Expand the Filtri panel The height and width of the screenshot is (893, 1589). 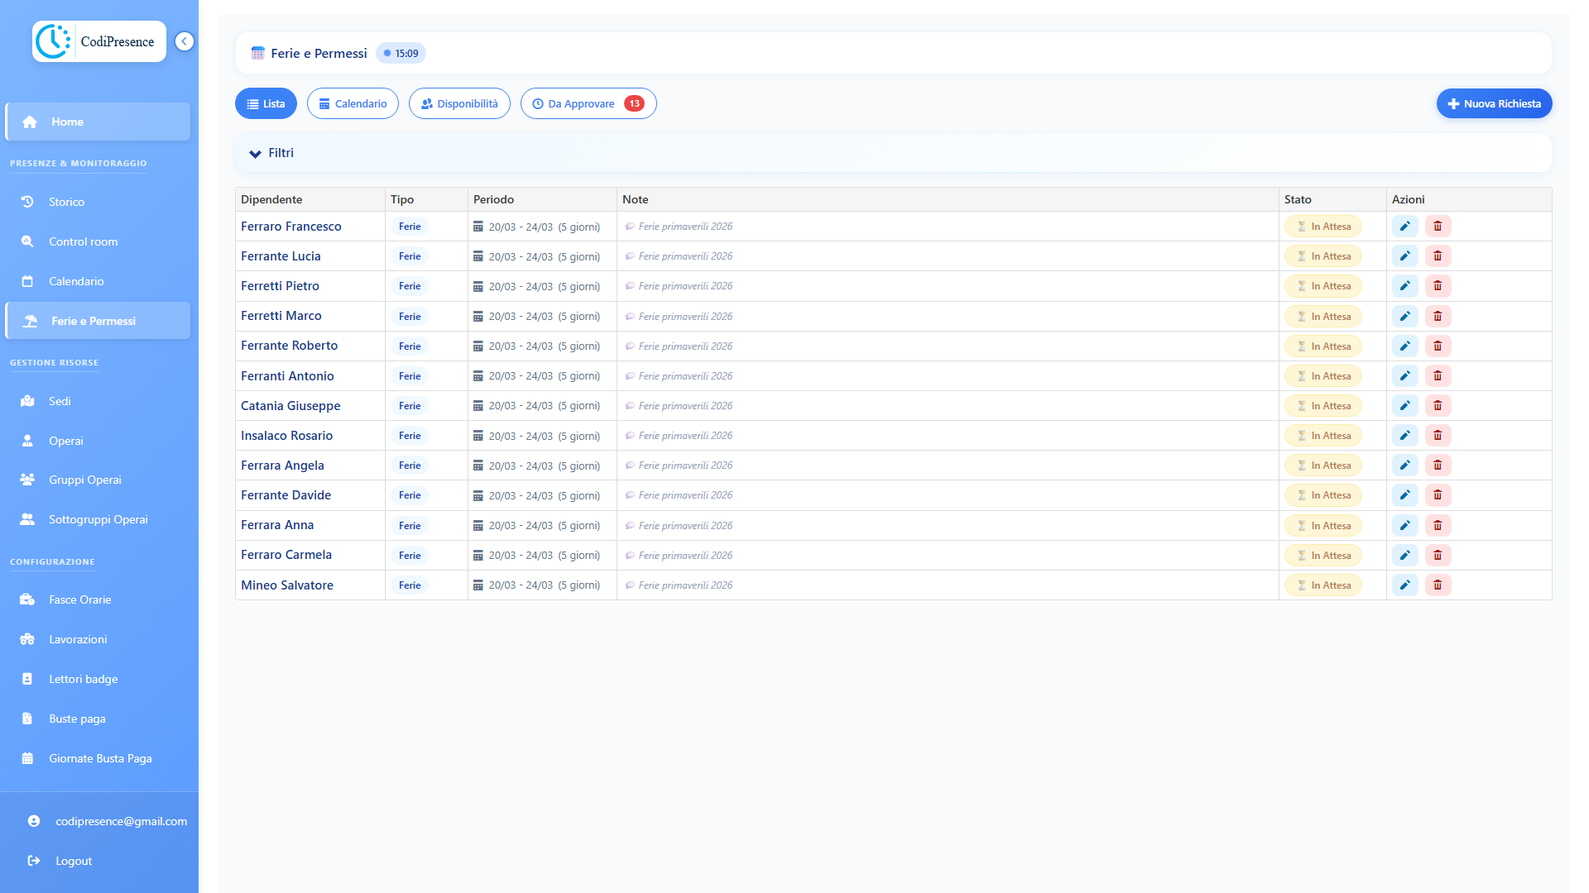[x=272, y=153]
